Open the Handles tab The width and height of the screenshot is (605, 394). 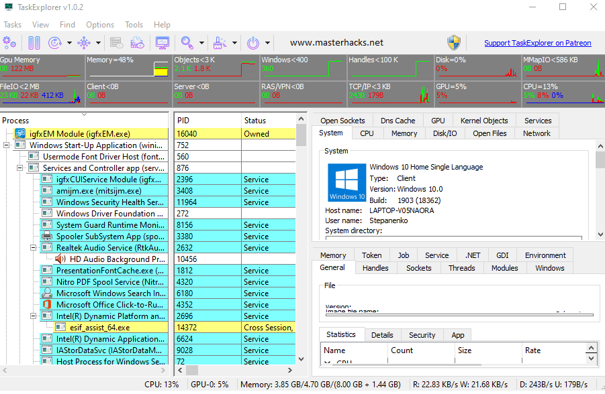point(375,268)
